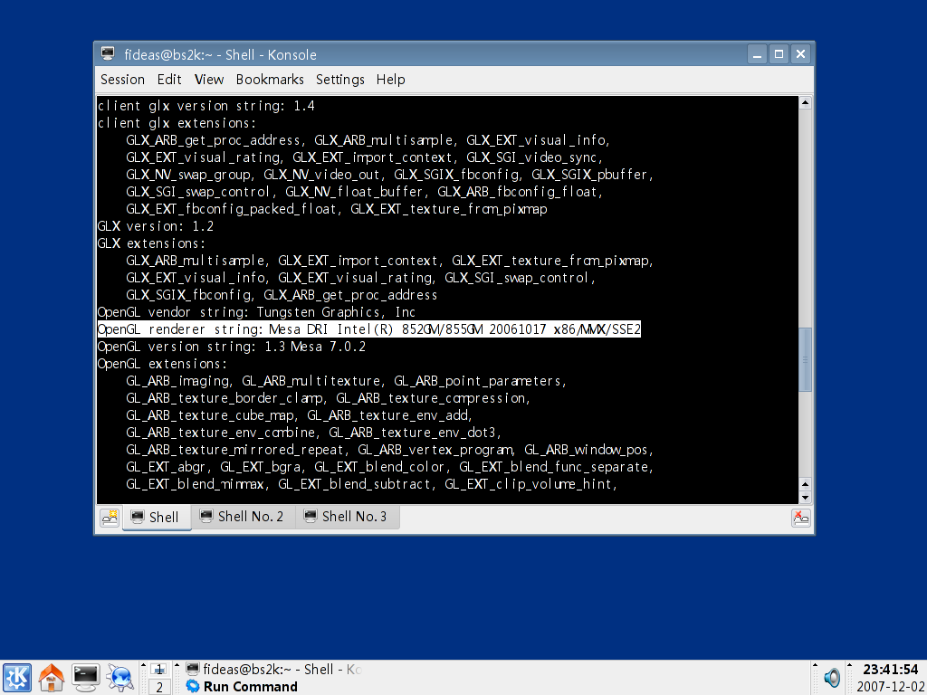Click the panel clock showing 23:41:54
Image resolution: width=927 pixels, height=695 pixels.
point(890,670)
